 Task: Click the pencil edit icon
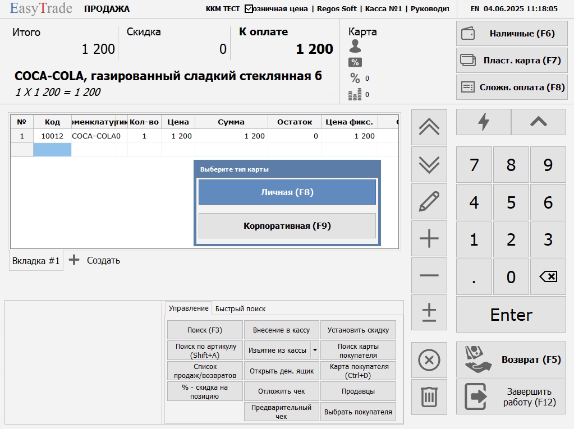pos(429,202)
